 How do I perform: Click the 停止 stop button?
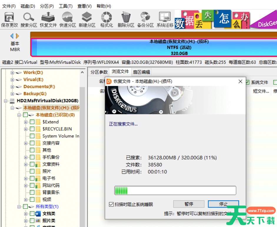[223, 204]
